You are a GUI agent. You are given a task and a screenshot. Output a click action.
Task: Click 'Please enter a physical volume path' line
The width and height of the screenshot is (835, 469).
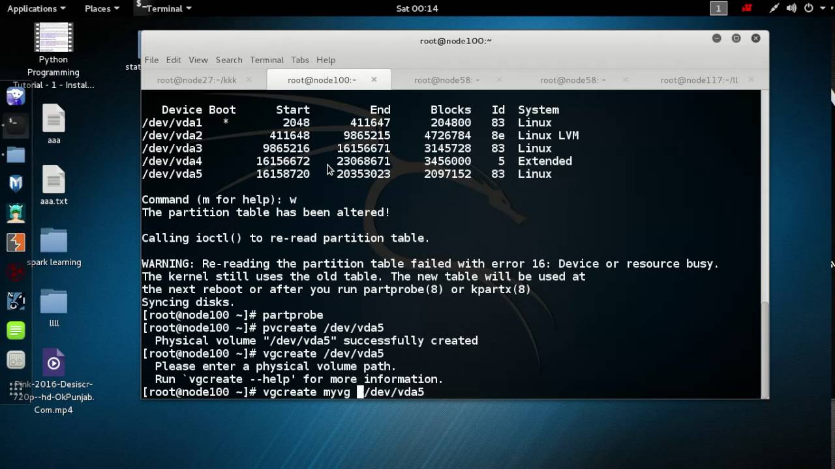pyautogui.click(x=275, y=366)
